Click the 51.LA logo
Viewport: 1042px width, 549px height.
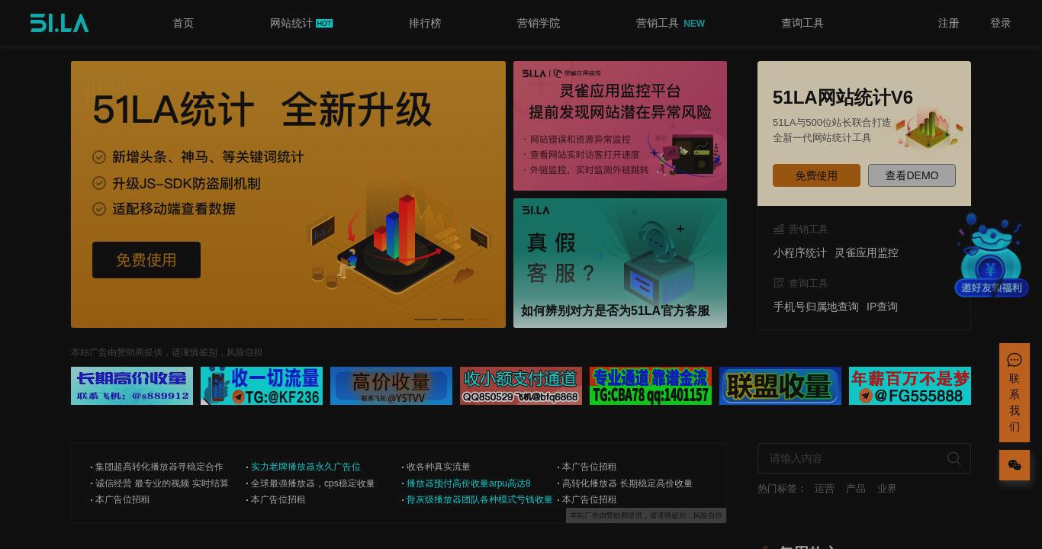tap(59, 23)
